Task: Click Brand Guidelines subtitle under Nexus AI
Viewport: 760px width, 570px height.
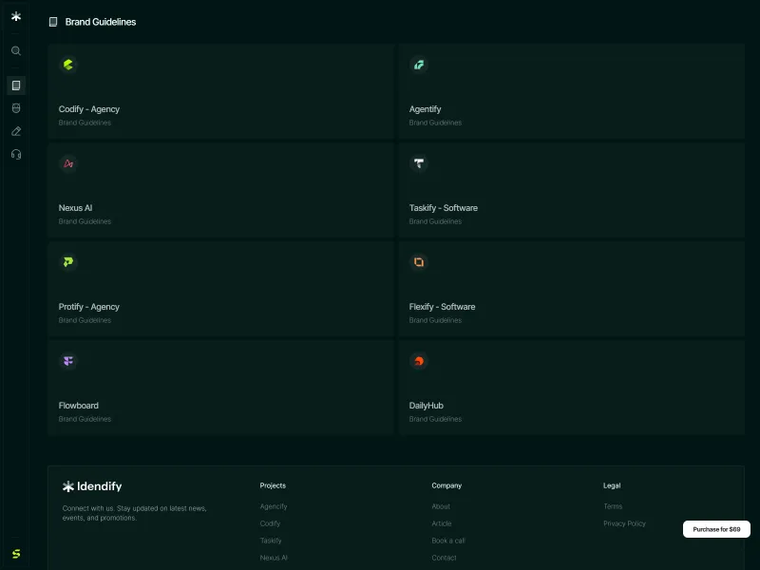Action: pos(85,221)
